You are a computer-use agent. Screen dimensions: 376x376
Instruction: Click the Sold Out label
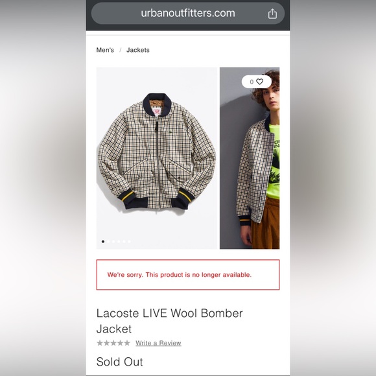click(x=119, y=362)
